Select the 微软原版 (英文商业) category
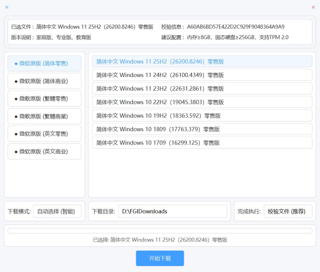This screenshot has height=272, width=320. pyautogui.click(x=44, y=151)
